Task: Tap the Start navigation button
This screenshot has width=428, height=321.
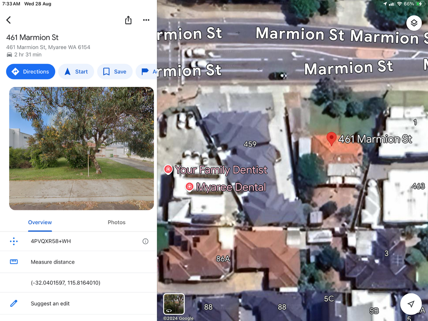Action: coord(76,72)
